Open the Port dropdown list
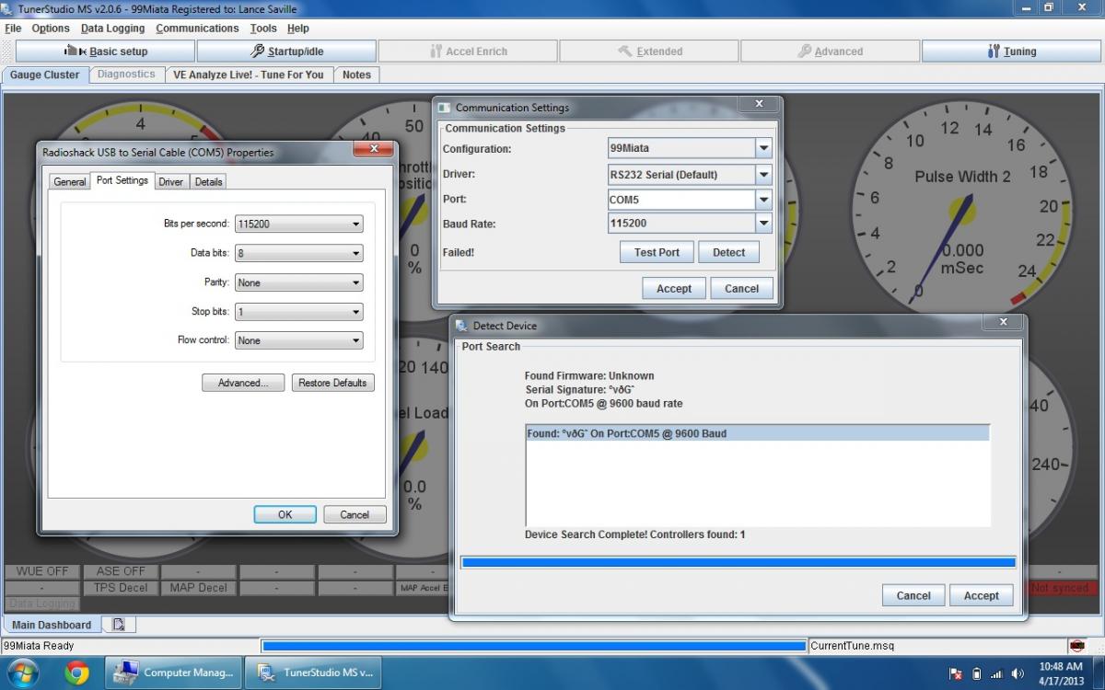Screen dimensions: 1105x690 [762, 199]
